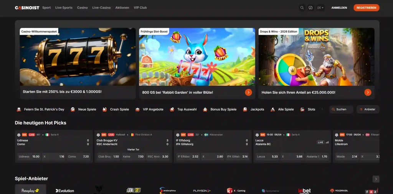The height and width of the screenshot is (194, 393).
Task: Select draw X at 2.90 Elfsborg match
Action: click(213, 157)
